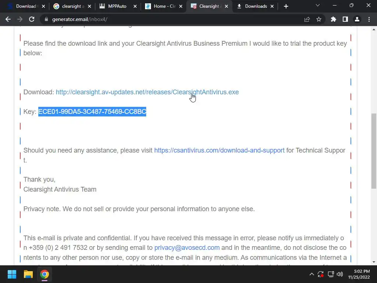Screen dimensions: 377x283
Task: Open the network tray icon
Action: [331, 274]
